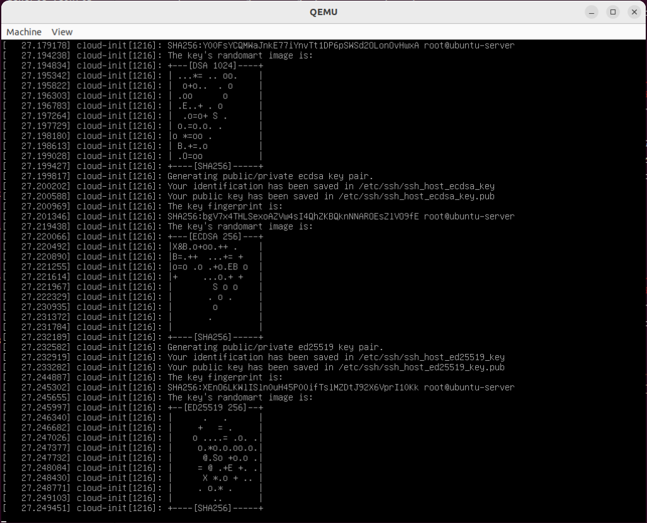Open the View menu
The height and width of the screenshot is (523, 647).
point(62,32)
